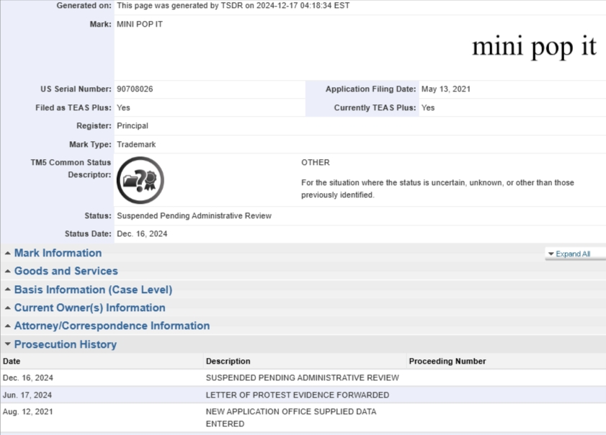This screenshot has height=435, width=606.
Task: Expand the Mark Information section
Action: (x=58, y=254)
